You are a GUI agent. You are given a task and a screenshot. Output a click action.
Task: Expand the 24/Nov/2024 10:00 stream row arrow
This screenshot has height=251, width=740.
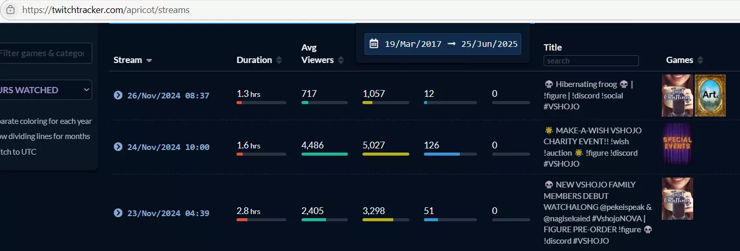point(118,147)
